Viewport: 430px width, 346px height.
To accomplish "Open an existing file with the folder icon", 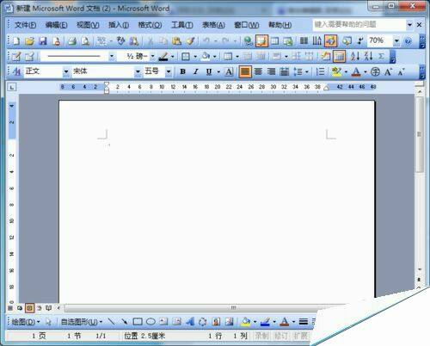I will 29,41.
